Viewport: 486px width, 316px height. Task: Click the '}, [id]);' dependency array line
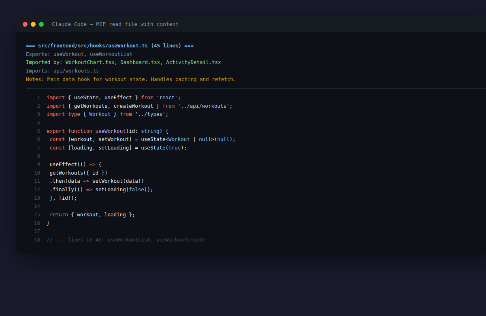[x=63, y=198]
